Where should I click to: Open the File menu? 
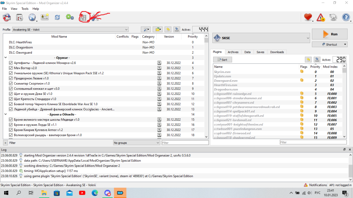point(4,9)
